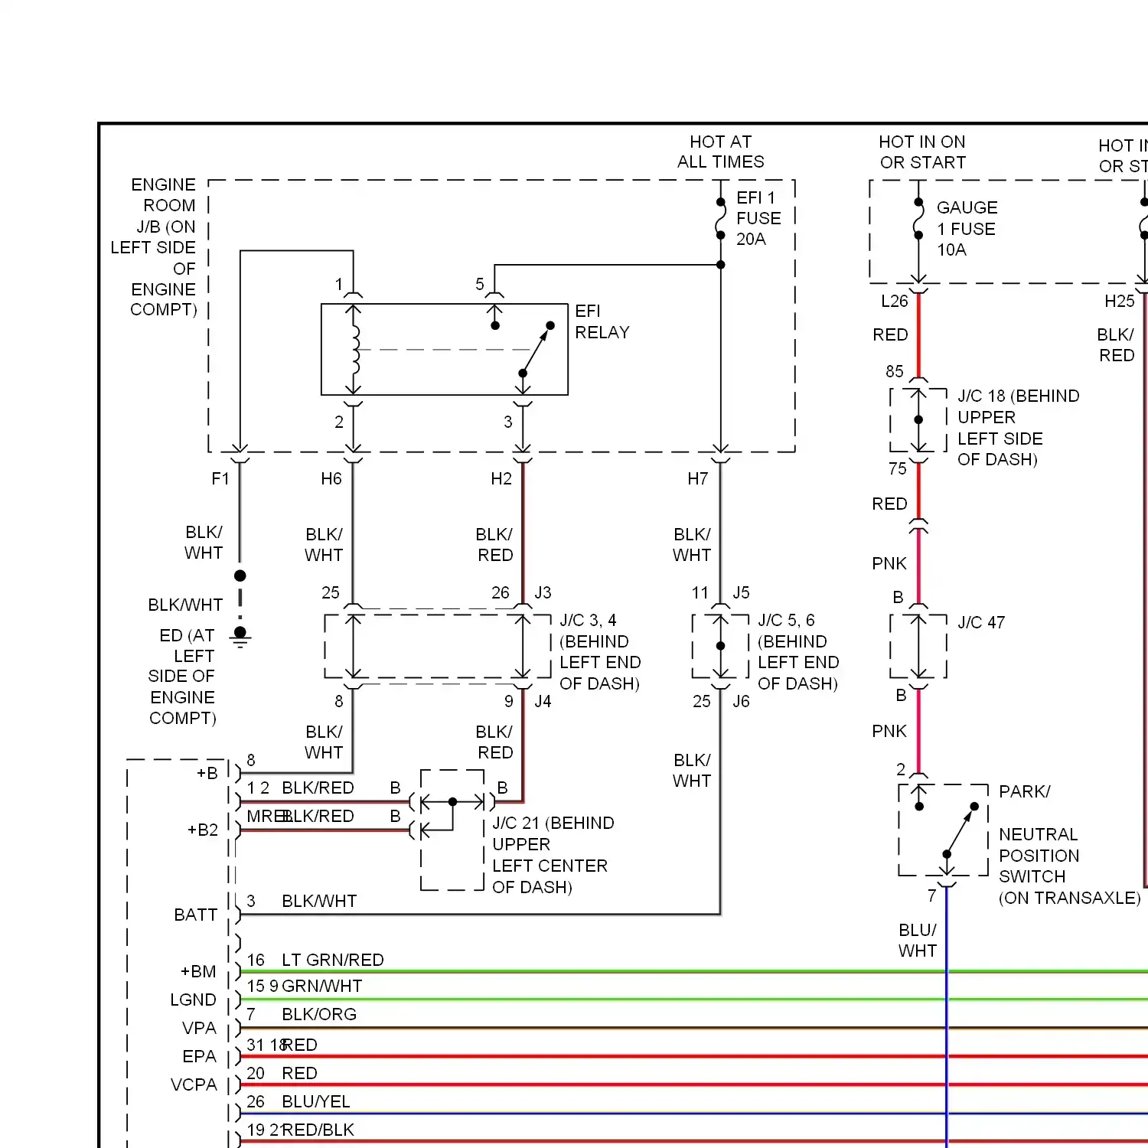The width and height of the screenshot is (1148, 1148).
Task: Click the EFI 1 FUSE 20A label
Action: click(758, 218)
